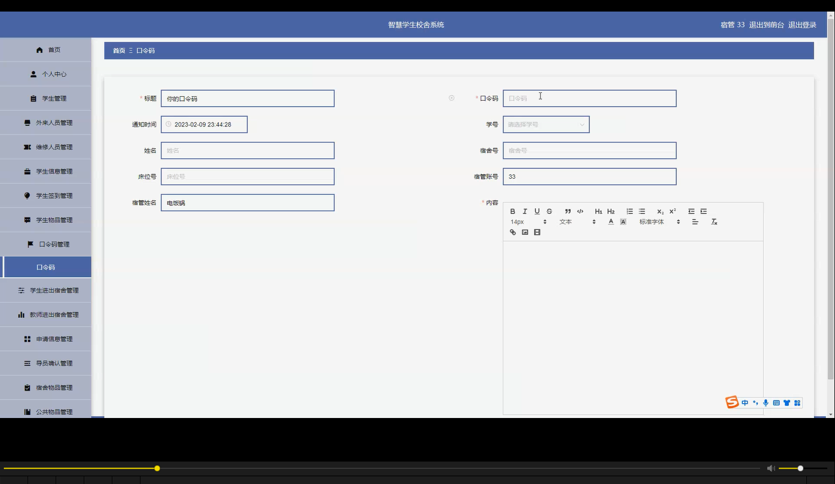Open the text alignment options

pos(695,222)
